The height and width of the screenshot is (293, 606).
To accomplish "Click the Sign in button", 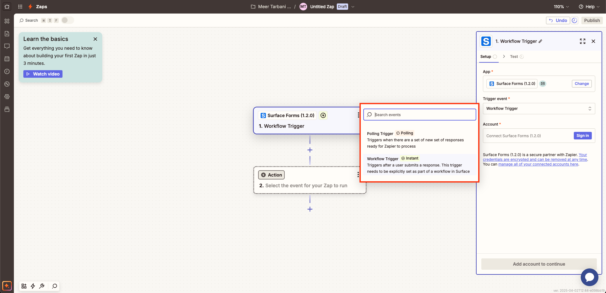I will coord(583,136).
